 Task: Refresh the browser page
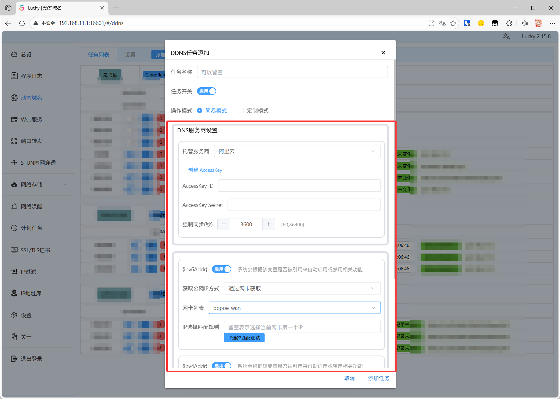tap(22, 23)
